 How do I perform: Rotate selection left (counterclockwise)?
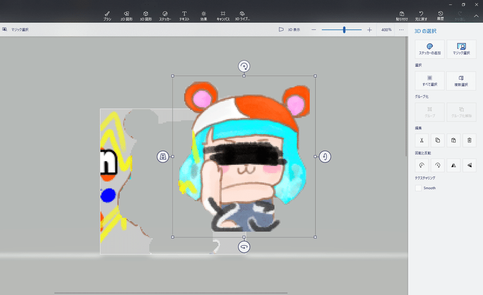[421, 165]
